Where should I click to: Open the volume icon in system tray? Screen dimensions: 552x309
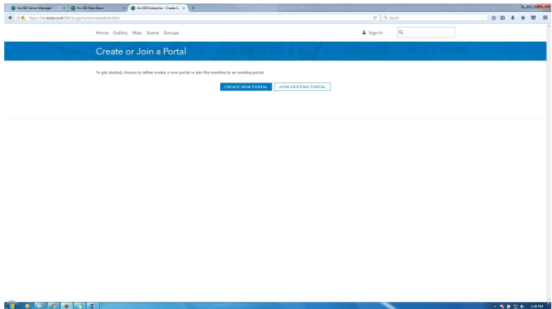click(x=522, y=306)
